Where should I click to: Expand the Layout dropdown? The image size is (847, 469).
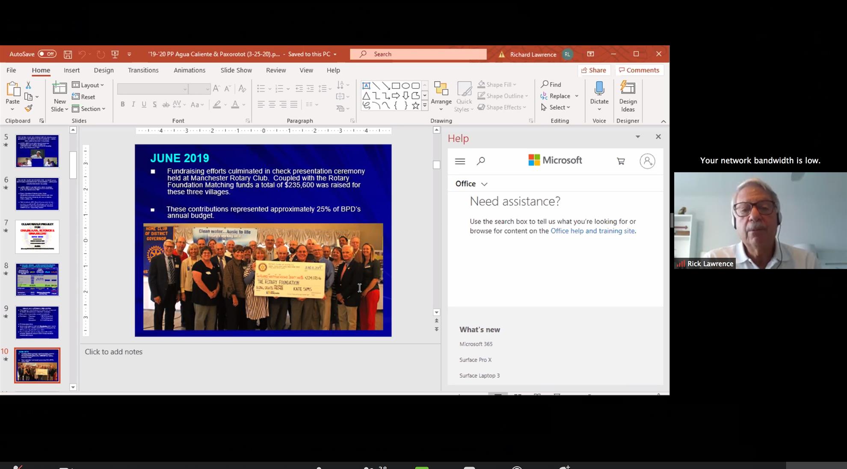pyautogui.click(x=88, y=85)
